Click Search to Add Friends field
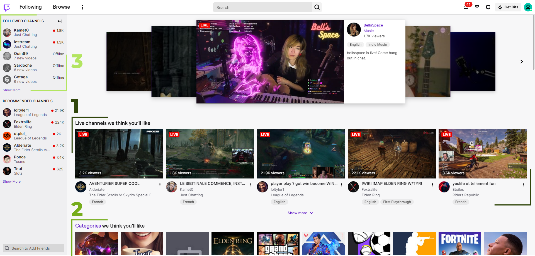 (33, 248)
